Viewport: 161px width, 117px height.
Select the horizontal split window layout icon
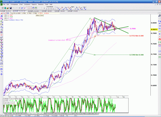pyautogui.click(x=33, y=8)
